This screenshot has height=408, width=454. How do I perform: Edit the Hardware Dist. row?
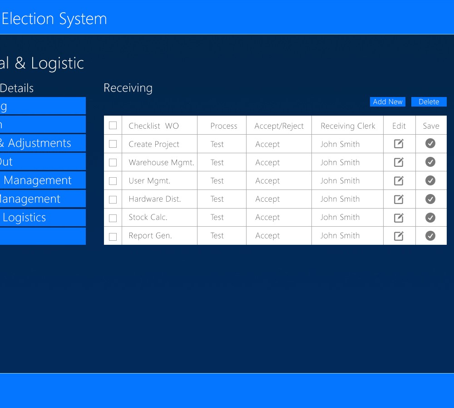point(399,199)
